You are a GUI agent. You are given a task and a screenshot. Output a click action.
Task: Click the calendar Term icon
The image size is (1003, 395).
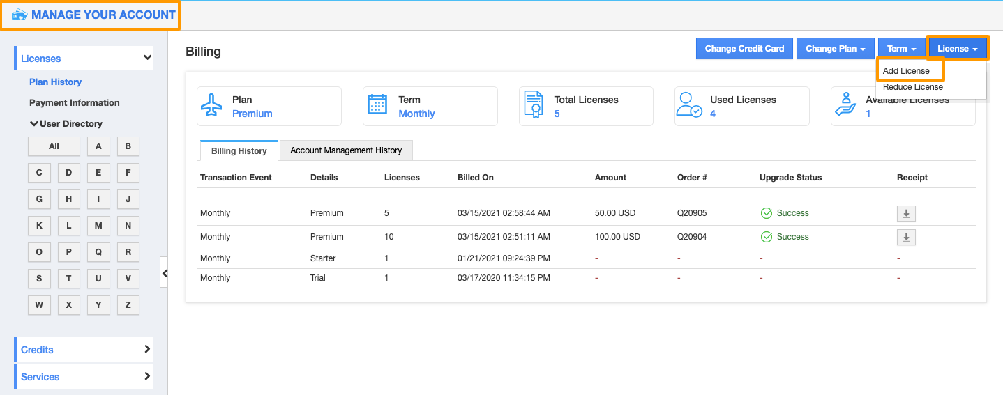(x=377, y=105)
